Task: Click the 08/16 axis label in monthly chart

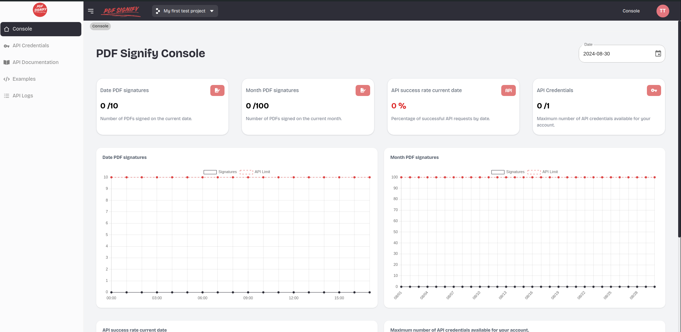Action: [x=529, y=295]
